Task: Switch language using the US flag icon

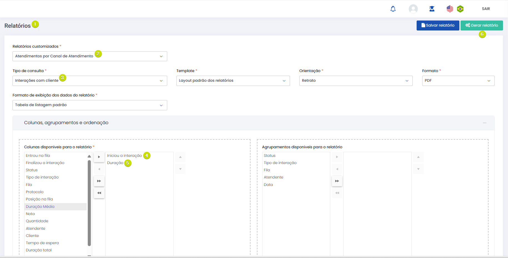Action: [450, 9]
